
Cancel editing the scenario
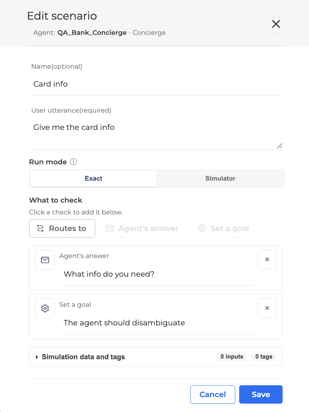tap(213, 394)
